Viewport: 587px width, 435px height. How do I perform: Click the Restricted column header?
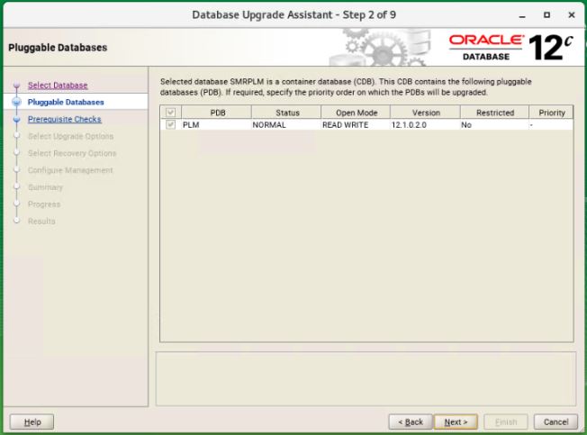coord(495,113)
